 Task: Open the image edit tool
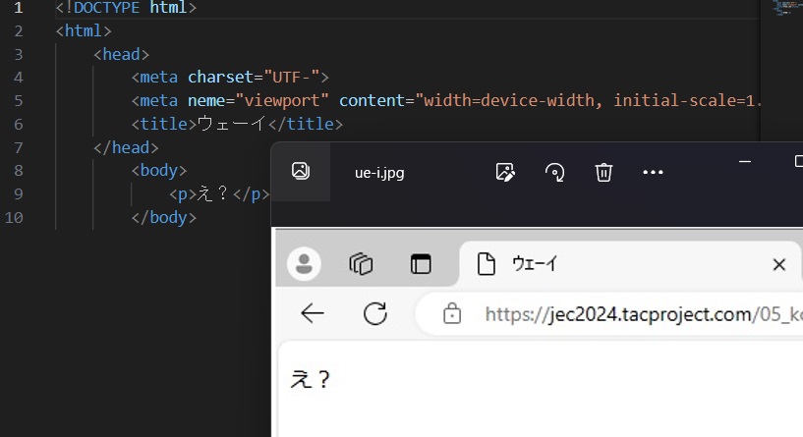(505, 173)
